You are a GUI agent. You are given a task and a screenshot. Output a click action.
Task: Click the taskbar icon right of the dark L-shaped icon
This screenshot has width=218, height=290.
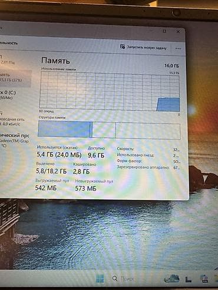(x=204, y=278)
